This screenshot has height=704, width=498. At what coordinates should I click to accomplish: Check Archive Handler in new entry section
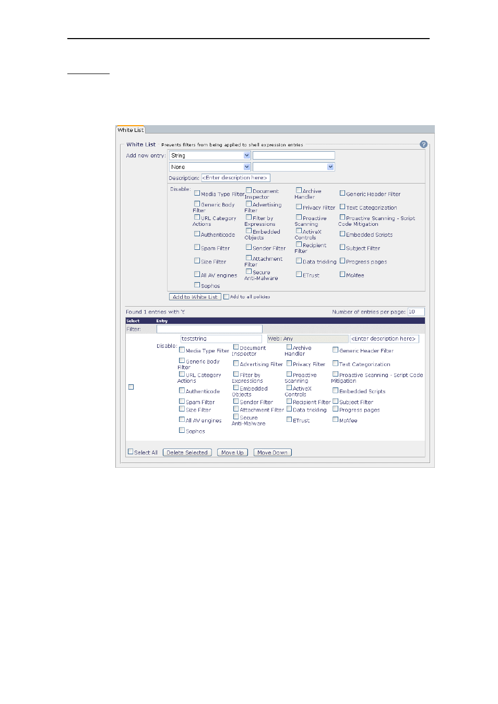[x=299, y=190]
